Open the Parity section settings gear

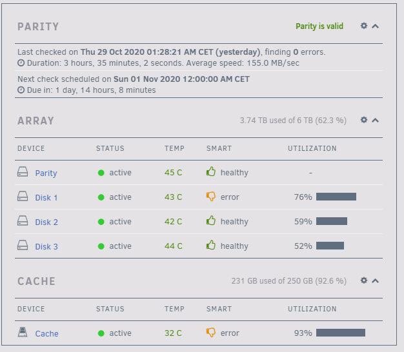[364, 26]
